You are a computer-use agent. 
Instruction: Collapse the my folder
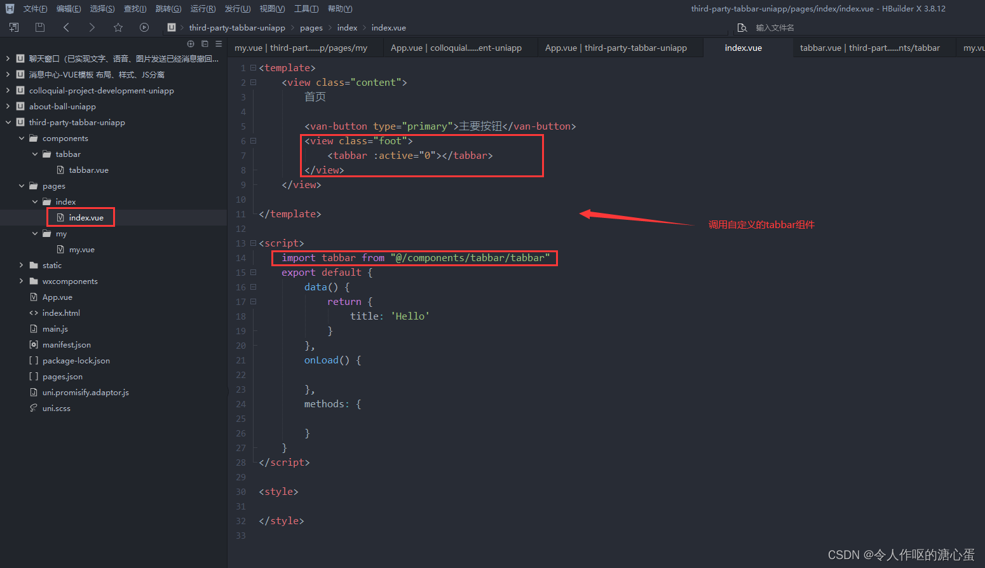point(34,233)
